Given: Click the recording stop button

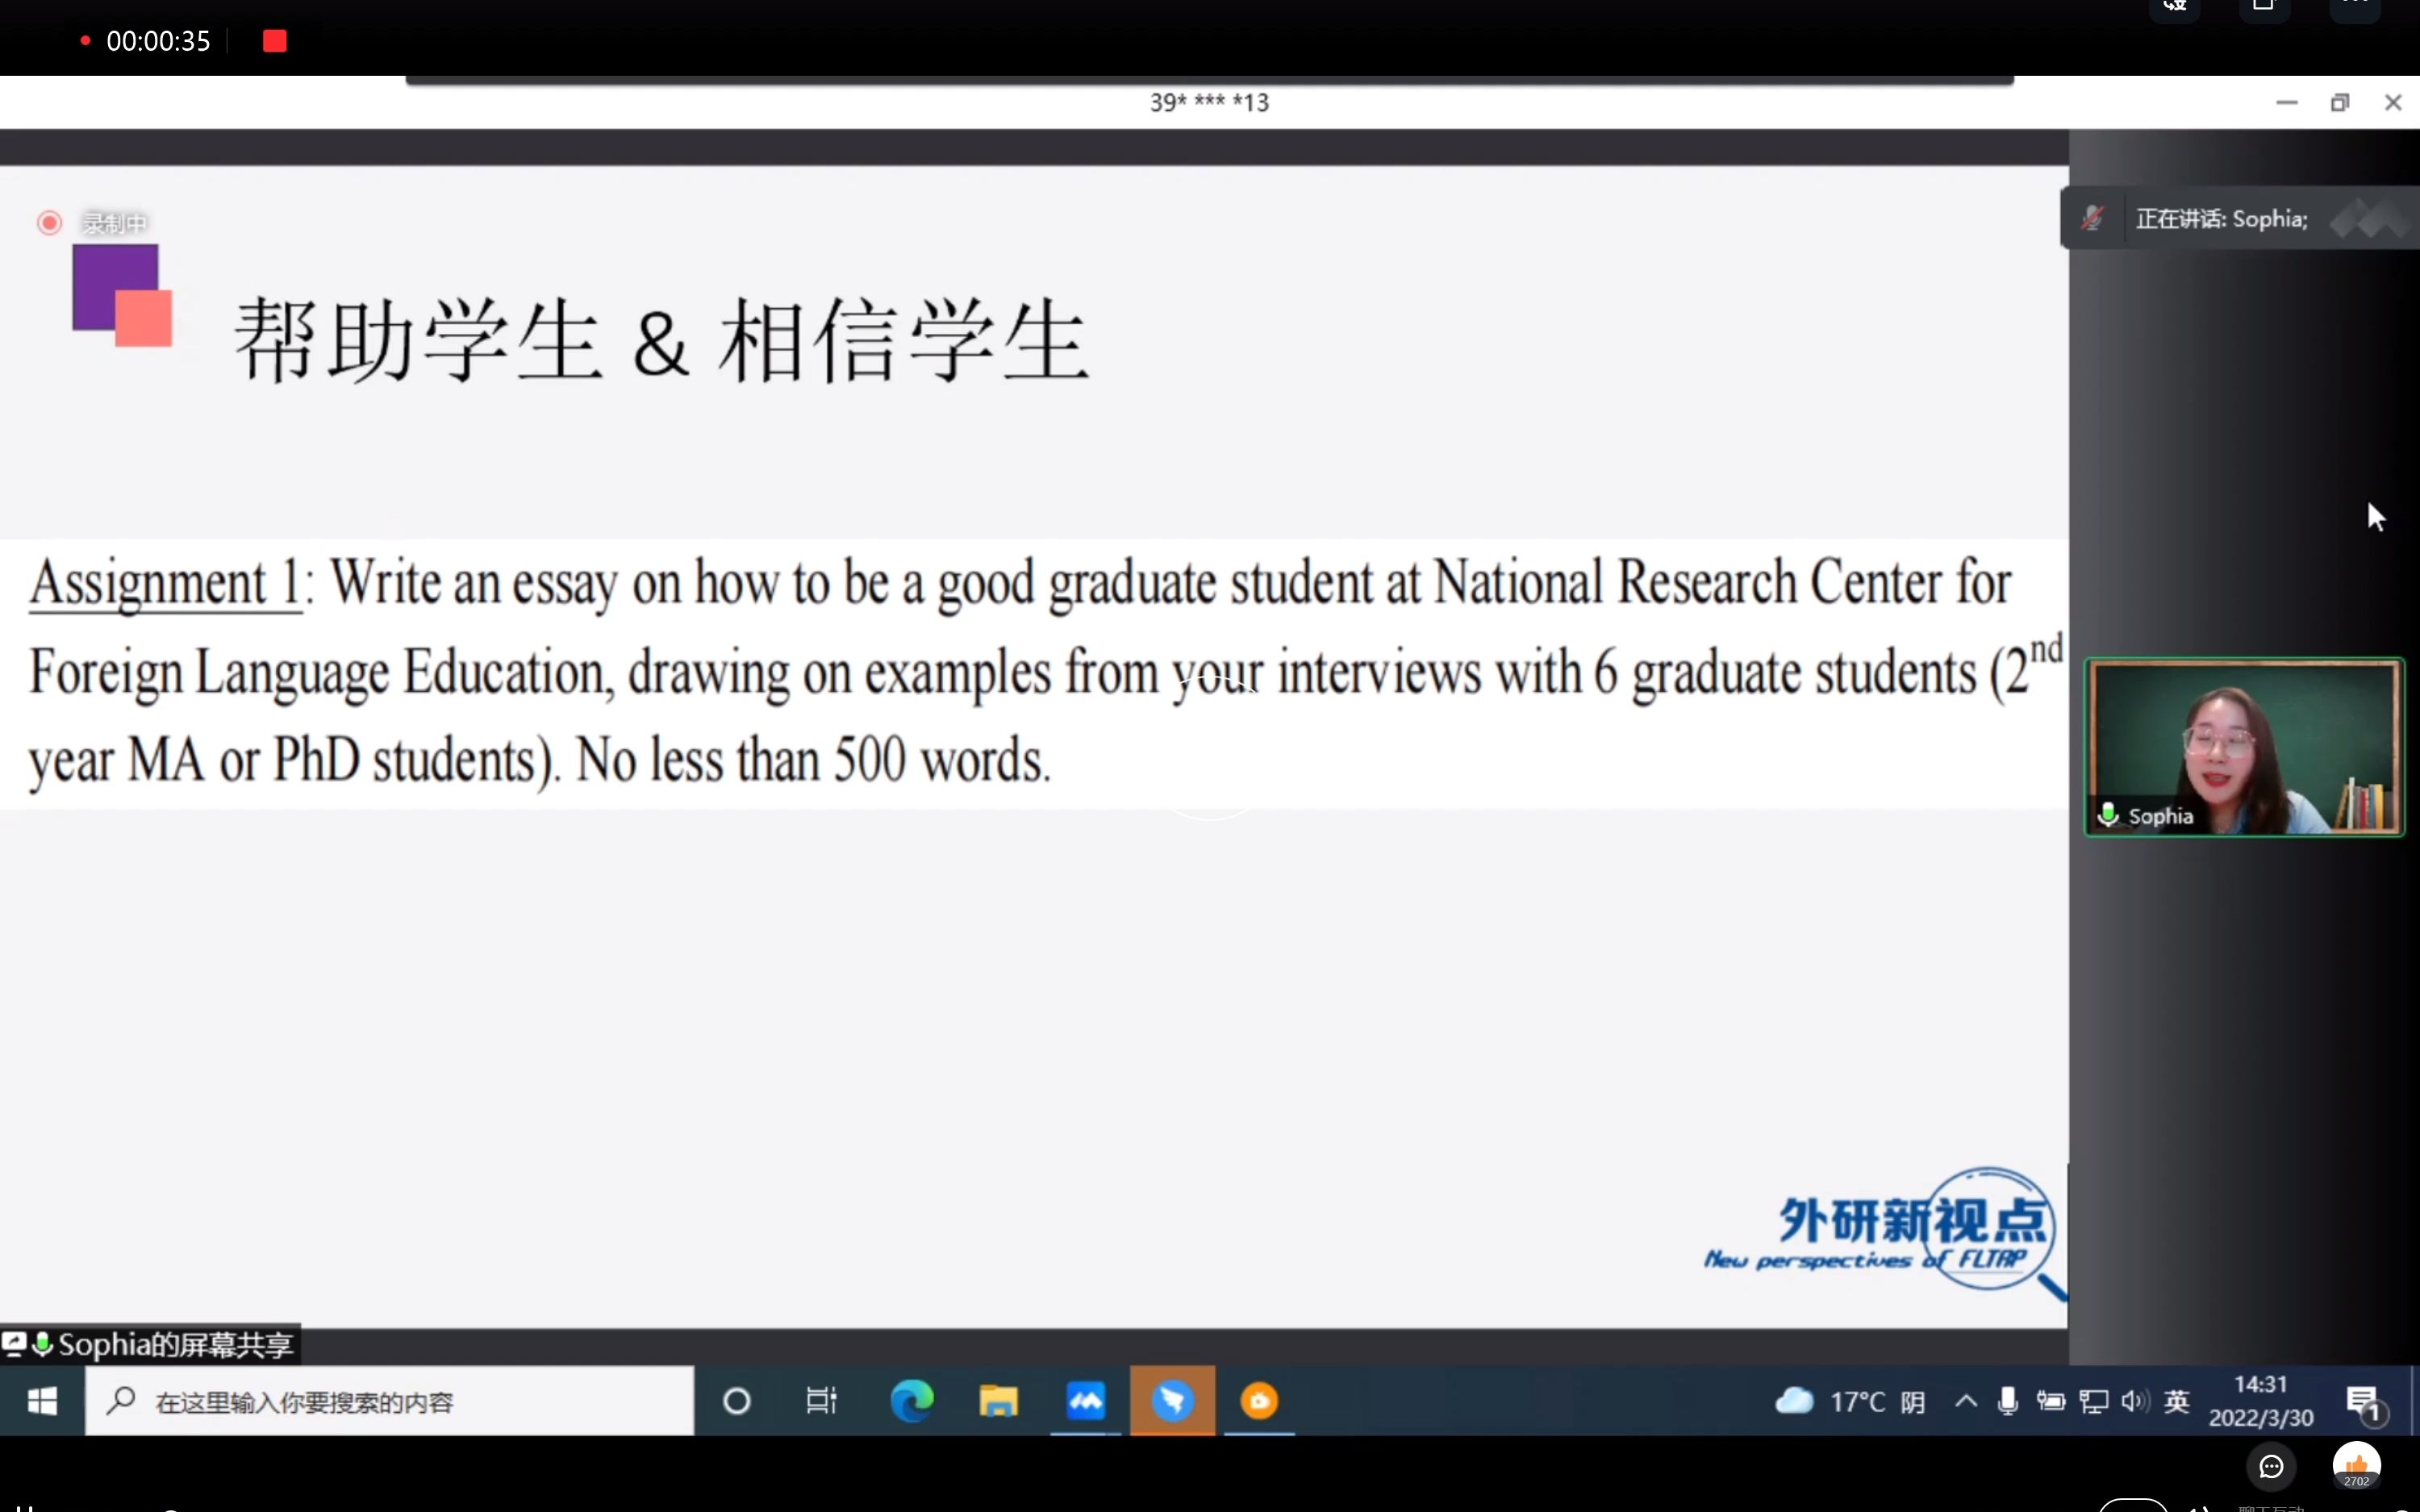Looking at the screenshot, I should [x=273, y=40].
